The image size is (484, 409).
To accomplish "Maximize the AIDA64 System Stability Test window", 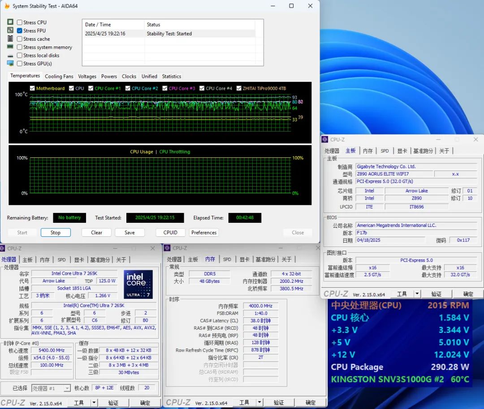I will [x=291, y=6].
